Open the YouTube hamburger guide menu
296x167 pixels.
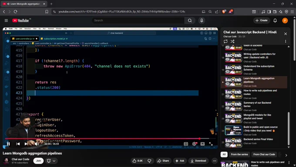(6, 20)
